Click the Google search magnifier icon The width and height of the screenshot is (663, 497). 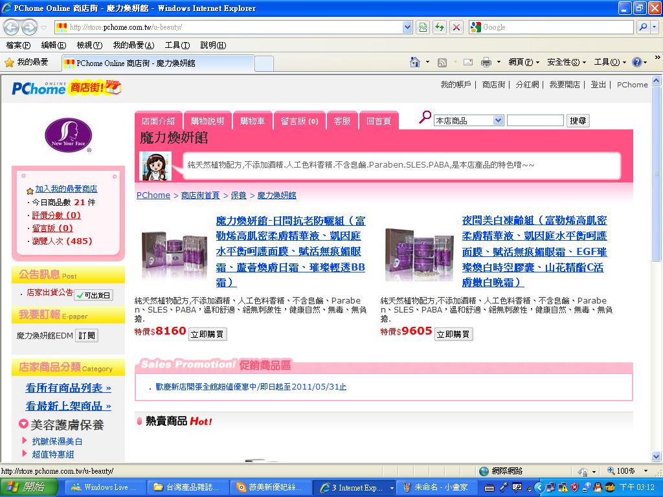click(643, 27)
